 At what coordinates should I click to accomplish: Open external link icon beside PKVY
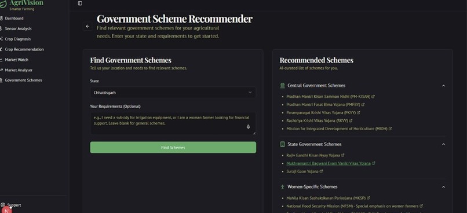coord(359,112)
